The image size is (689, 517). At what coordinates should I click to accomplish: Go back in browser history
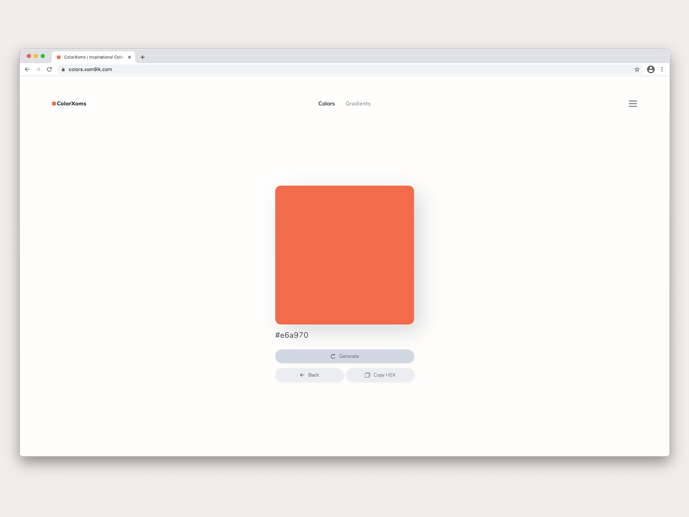27,69
